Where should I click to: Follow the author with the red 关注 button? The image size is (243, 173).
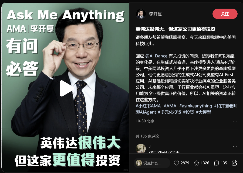[x=225, y=14]
